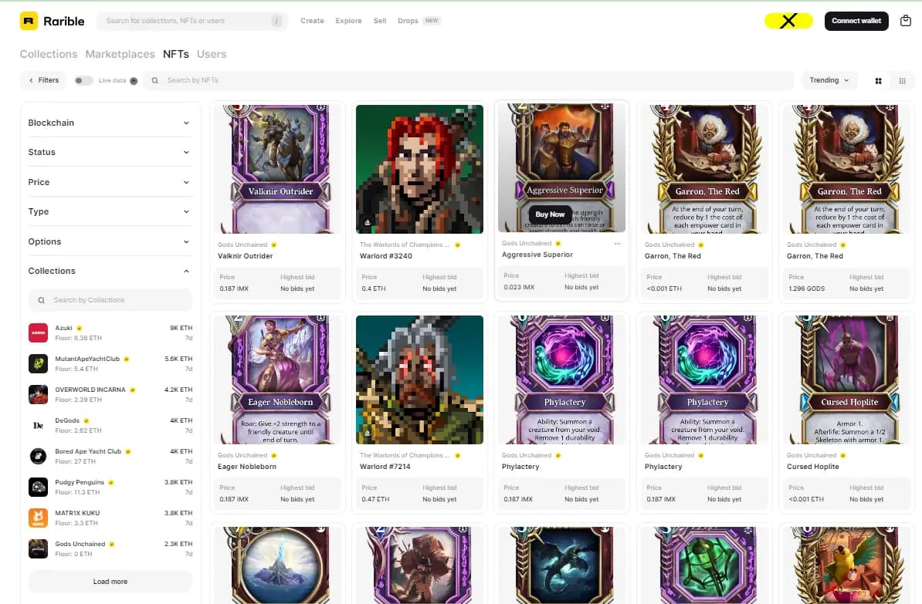Image resolution: width=922 pixels, height=604 pixels.
Task: Toggle the Live data switch
Action: tap(83, 80)
